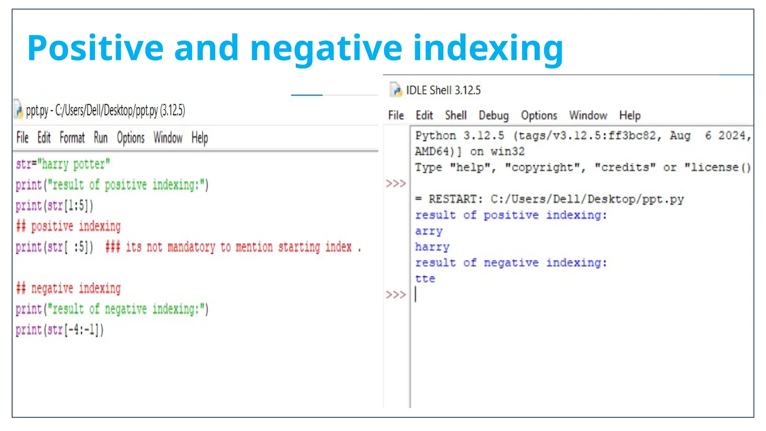Click the AMD64 on win32 shell line
Screen dimensions: 766x431
click(x=470, y=151)
